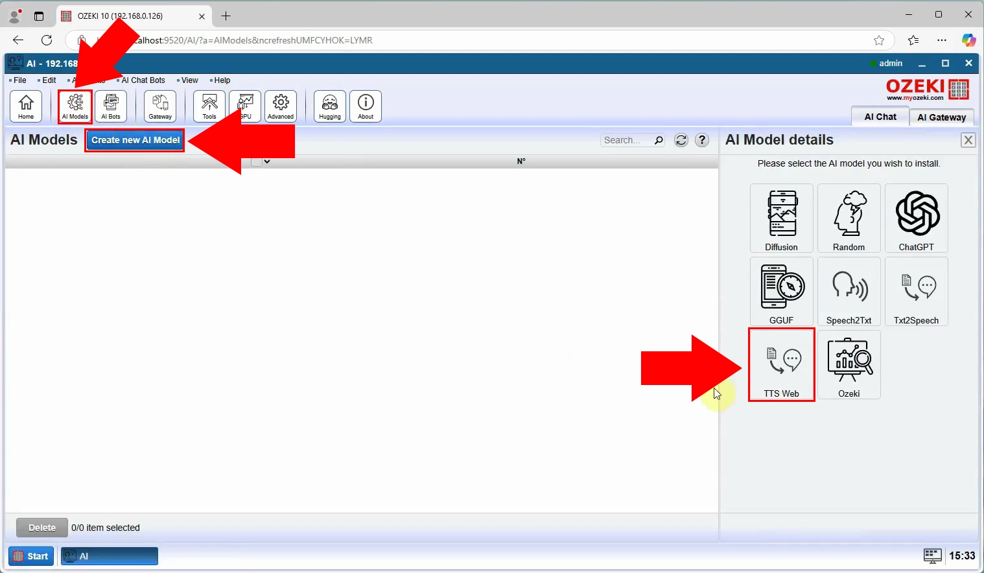Click the search magnifier icon
The width and height of the screenshot is (984, 573).
[x=659, y=140]
